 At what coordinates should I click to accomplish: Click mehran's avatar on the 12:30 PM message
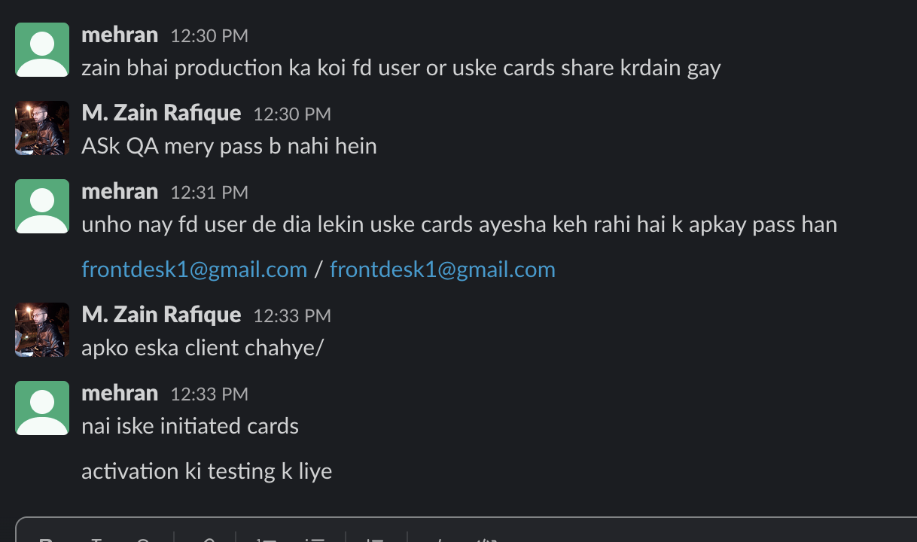tap(42, 50)
